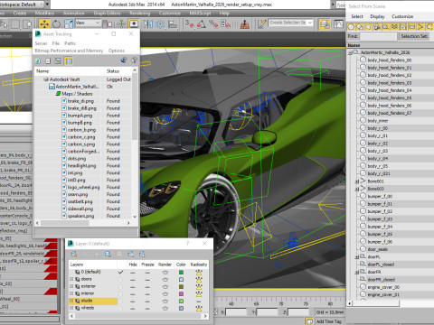Toggle the Spinner Snap icon
Viewport: 434px width, 325px height.
click(226, 23)
